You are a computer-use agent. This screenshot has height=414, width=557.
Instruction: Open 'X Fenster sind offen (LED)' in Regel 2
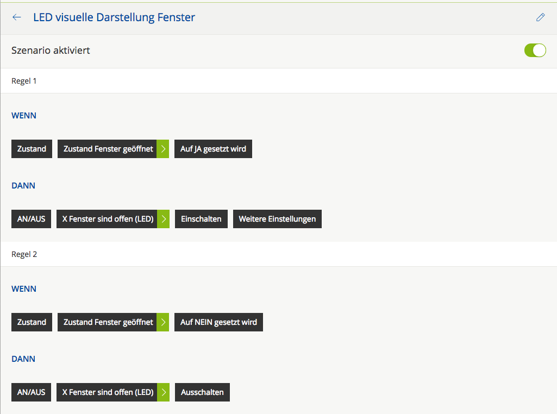[x=107, y=392]
